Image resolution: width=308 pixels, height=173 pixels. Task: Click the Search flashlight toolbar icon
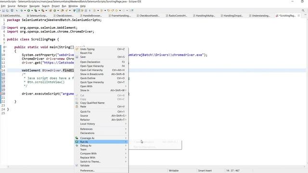click(x=66, y=11)
